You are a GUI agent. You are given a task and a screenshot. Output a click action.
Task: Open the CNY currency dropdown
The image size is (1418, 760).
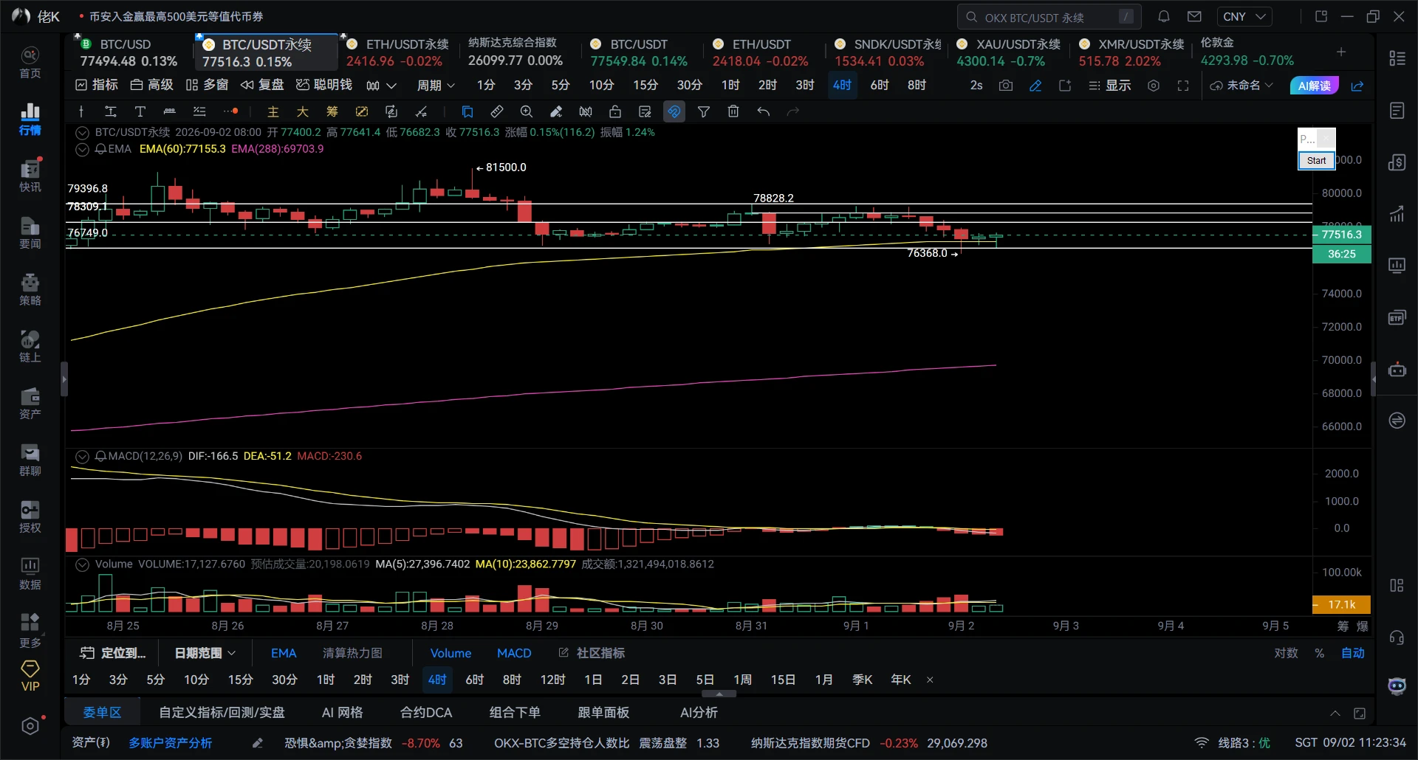[1244, 16]
